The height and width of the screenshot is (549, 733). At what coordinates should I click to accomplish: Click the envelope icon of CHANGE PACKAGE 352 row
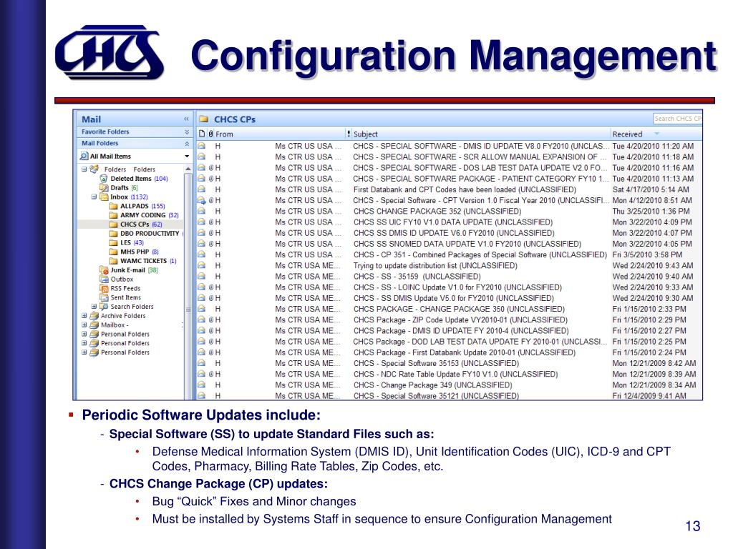[201, 211]
